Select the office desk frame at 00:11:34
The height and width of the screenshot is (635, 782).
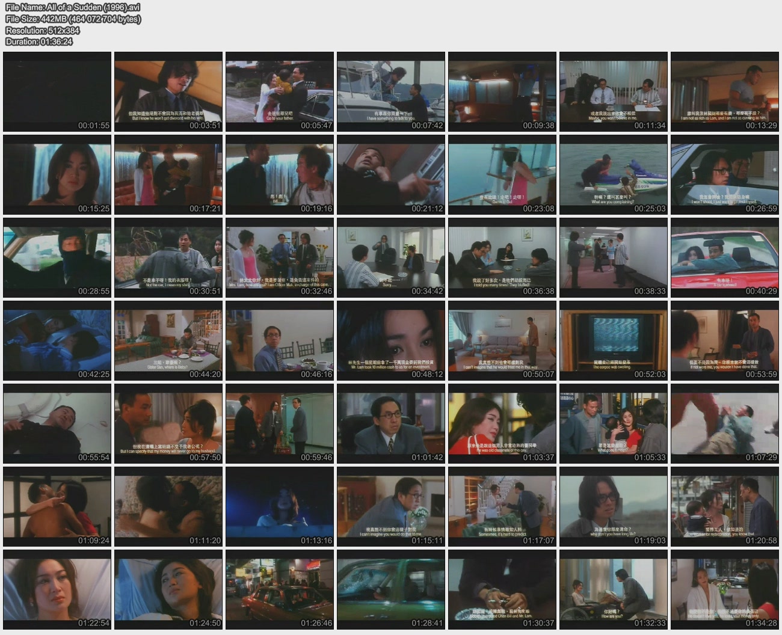613,91
